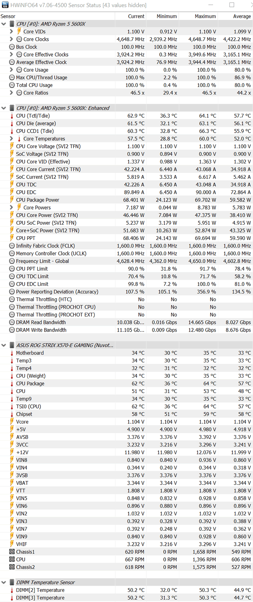Image resolution: width=253 pixels, height=602 pixels.
Task: Click the fan icon next to Chassis2
Action: pyautogui.click(x=12, y=567)
